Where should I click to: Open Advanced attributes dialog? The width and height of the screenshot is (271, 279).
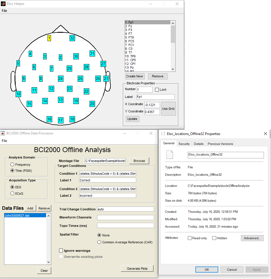pos(252,238)
